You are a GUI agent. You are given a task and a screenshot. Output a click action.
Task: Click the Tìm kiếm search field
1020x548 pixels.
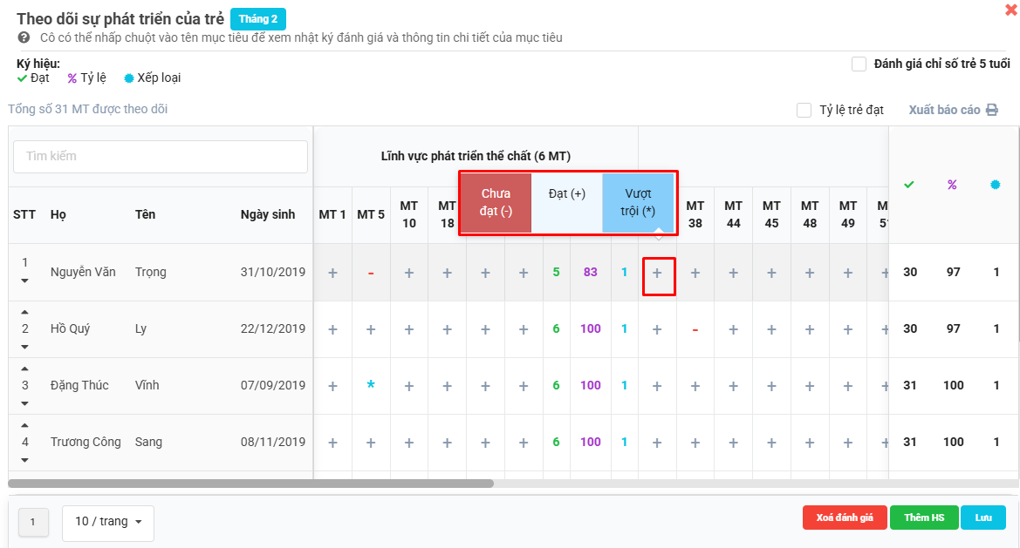tap(161, 157)
